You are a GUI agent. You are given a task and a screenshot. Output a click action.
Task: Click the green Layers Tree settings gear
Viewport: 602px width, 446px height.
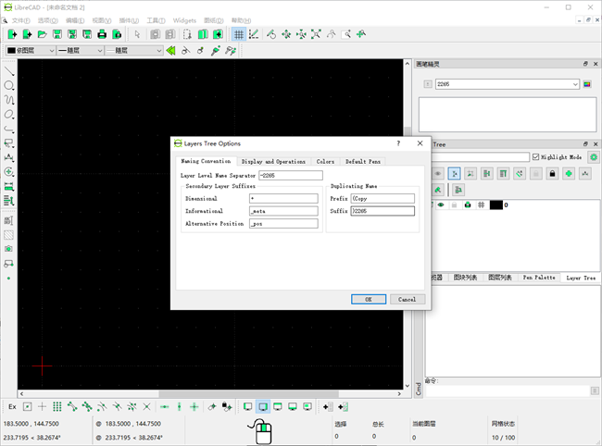594,157
